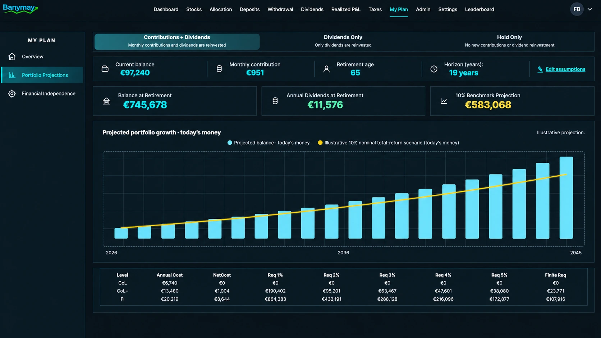Open the Settings tab
Screen dimensions: 601x338
[x=448, y=9]
